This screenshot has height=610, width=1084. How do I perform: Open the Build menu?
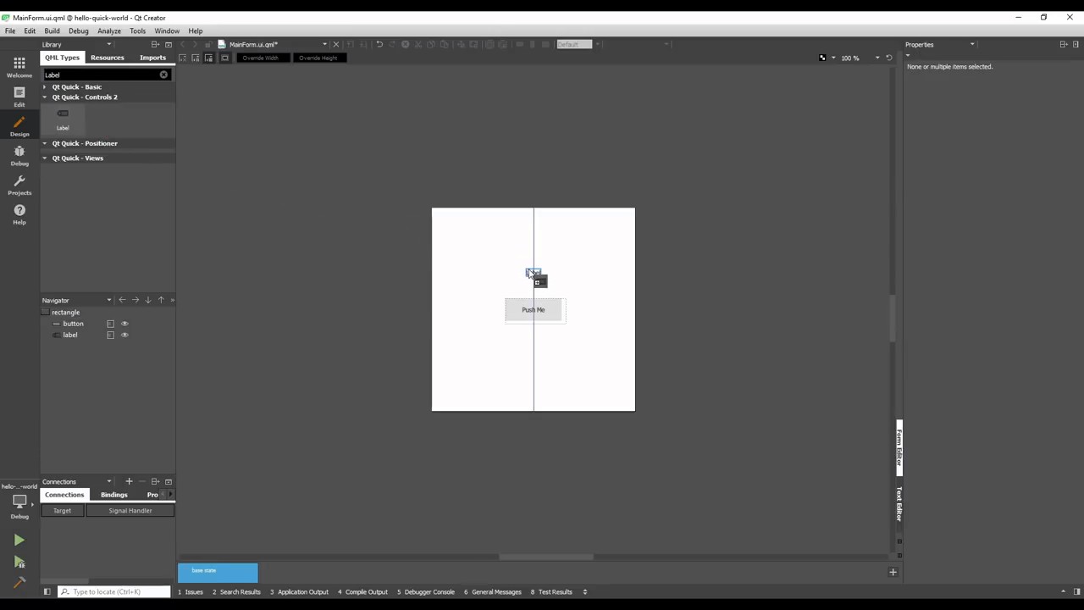[x=53, y=30]
